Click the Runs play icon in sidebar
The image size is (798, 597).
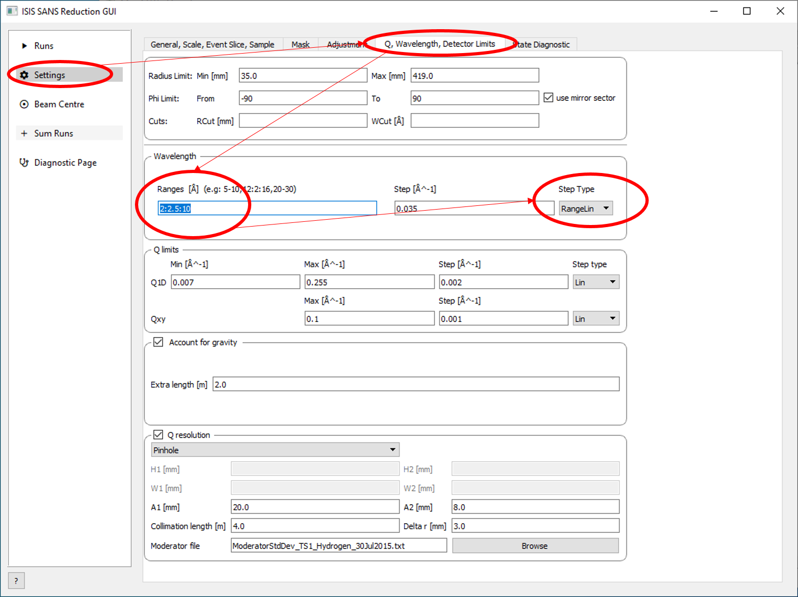click(24, 46)
